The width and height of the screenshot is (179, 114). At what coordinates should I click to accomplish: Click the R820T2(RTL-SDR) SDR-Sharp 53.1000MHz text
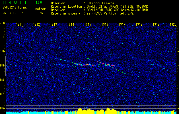click(x=118, y=10)
